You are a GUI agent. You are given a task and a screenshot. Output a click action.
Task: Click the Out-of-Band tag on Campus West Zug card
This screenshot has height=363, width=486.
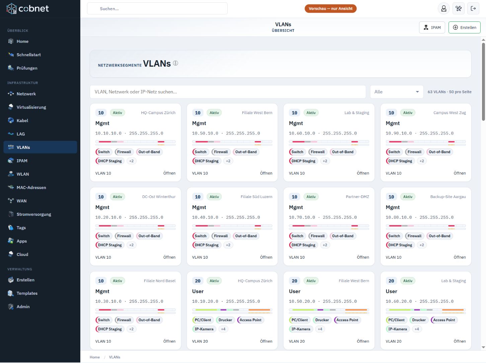point(439,152)
